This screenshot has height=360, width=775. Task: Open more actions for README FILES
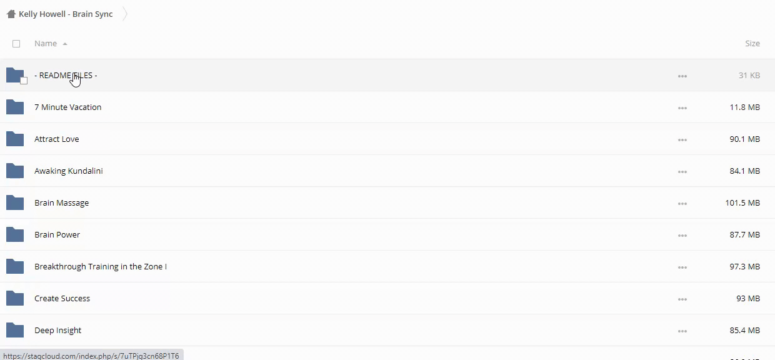click(x=682, y=76)
